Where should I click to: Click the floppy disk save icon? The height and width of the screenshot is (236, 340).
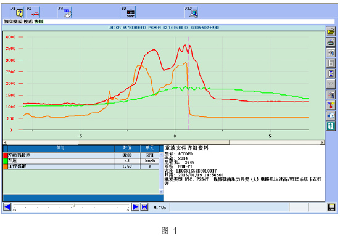click(x=331, y=207)
